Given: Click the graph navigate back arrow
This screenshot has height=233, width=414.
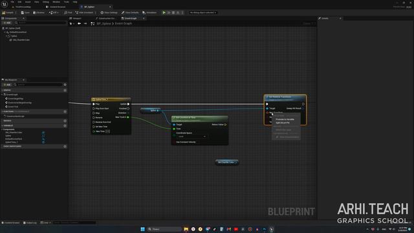Looking at the screenshot, I should (79, 23).
